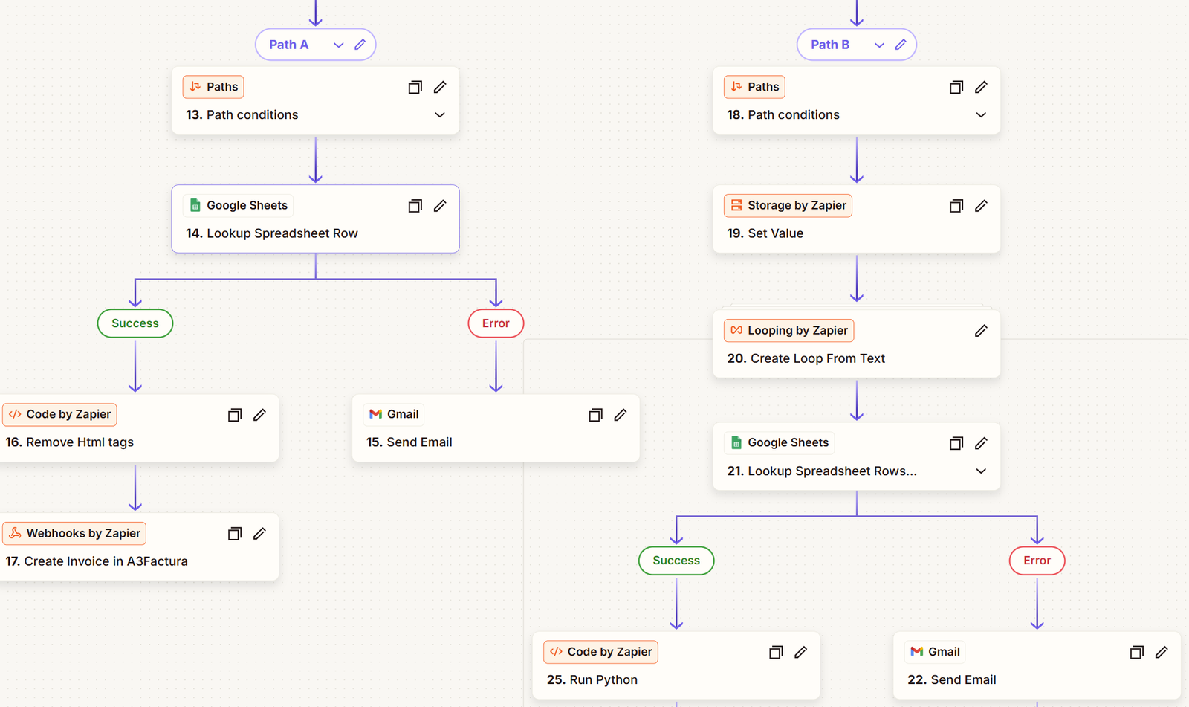This screenshot has height=707, width=1189.
Task: Open step titled 14. Lookup Spreadsheet Row
Action: click(x=272, y=233)
